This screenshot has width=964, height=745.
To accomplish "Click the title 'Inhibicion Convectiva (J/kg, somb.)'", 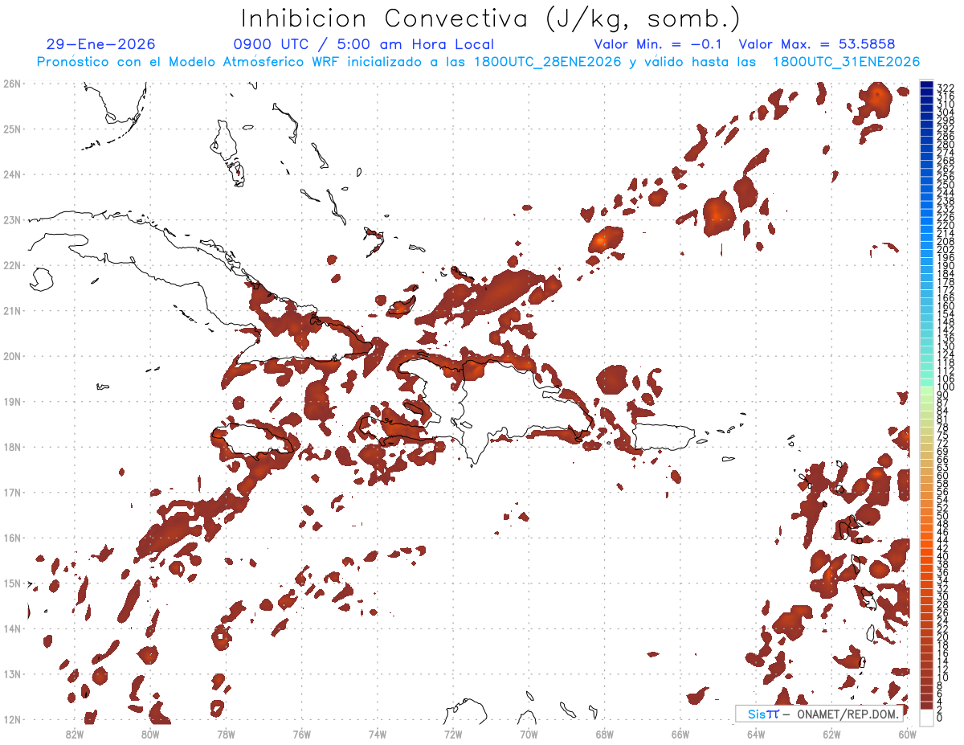I will pos(491,19).
